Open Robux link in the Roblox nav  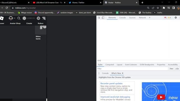point(40,23)
